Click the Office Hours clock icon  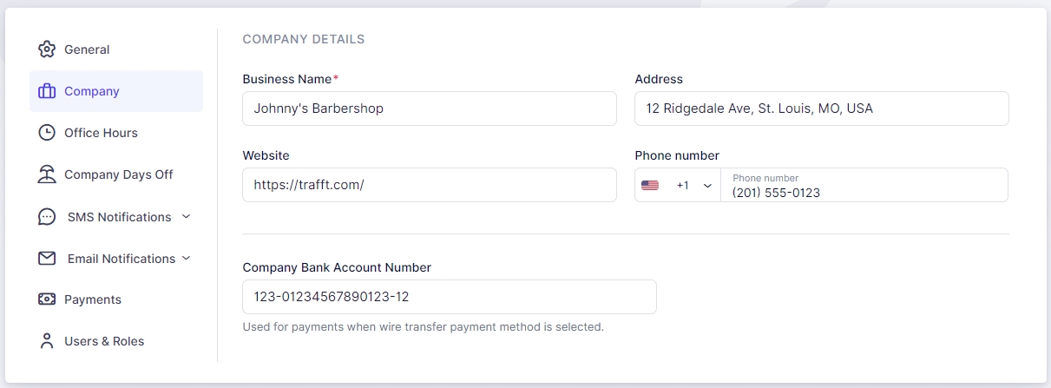tap(47, 133)
